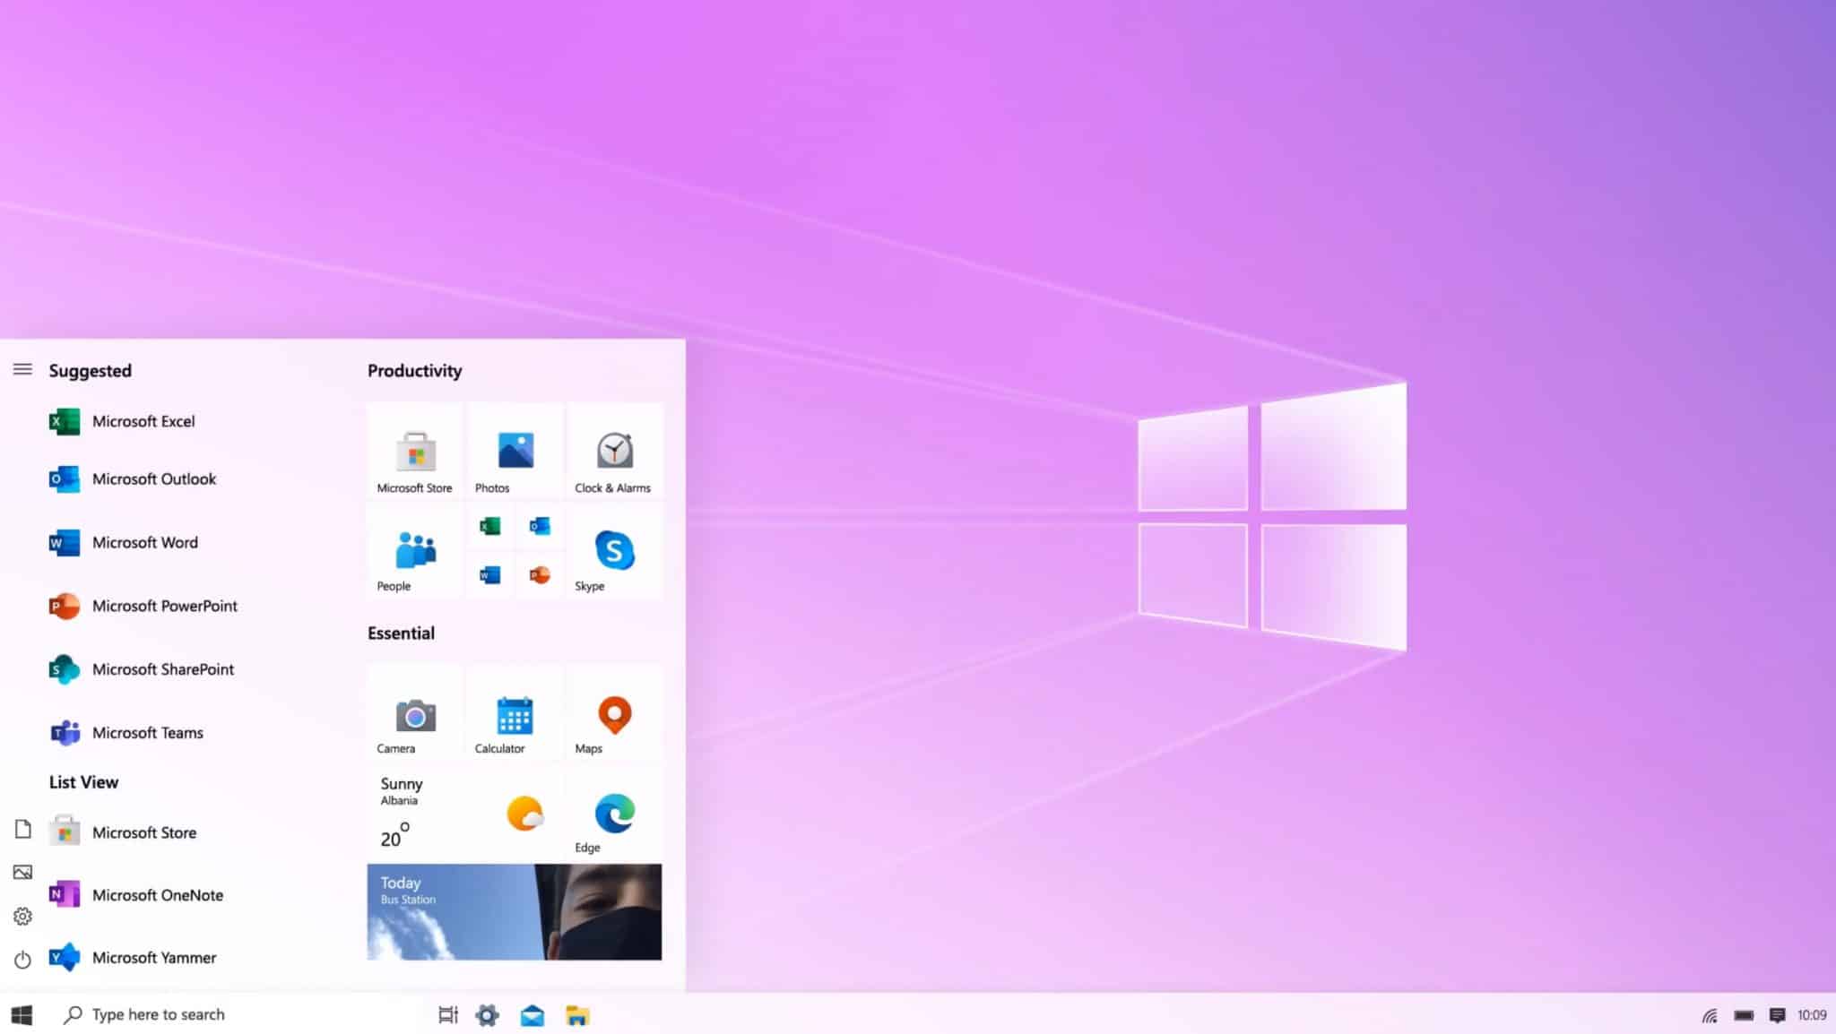This screenshot has height=1034, width=1836.
Task: Launch Microsoft Teams from Suggested
Action: click(148, 732)
